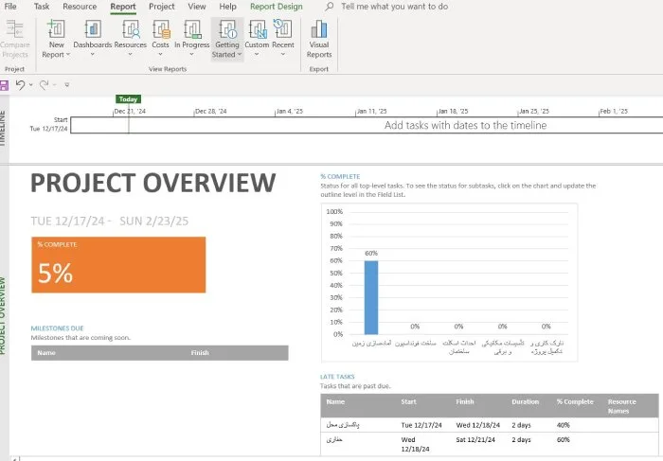663x461 pixels.
Task: Expand the Custom reports dropdown
Action: tap(257, 55)
